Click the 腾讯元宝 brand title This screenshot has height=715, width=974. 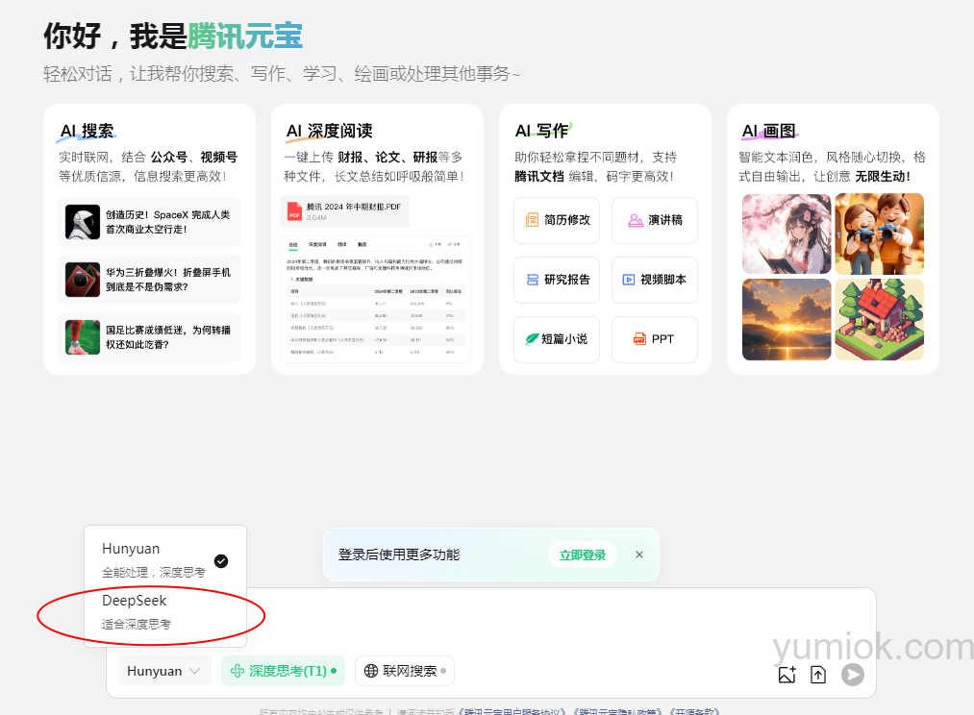point(245,36)
